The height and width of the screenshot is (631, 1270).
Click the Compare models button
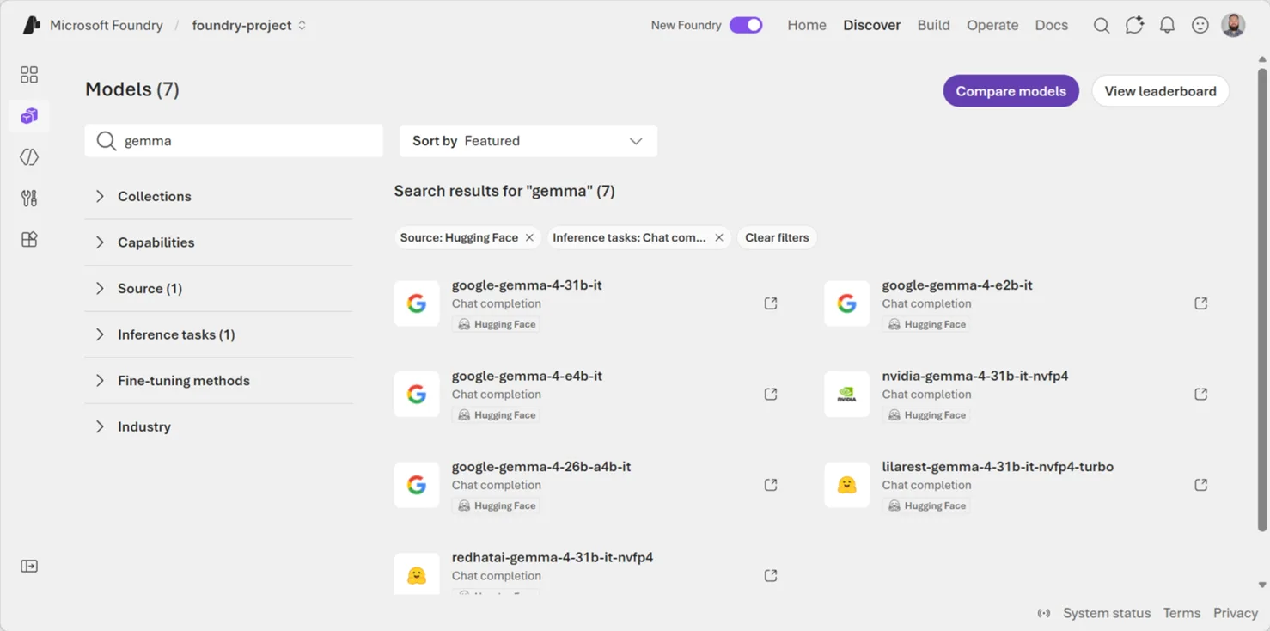click(1011, 91)
